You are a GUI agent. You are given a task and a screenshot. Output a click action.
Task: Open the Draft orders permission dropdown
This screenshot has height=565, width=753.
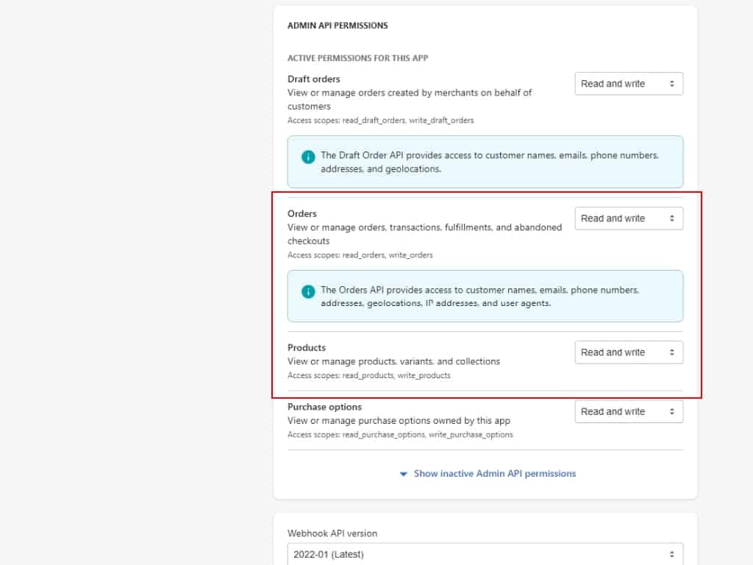pyautogui.click(x=629, y=84)
